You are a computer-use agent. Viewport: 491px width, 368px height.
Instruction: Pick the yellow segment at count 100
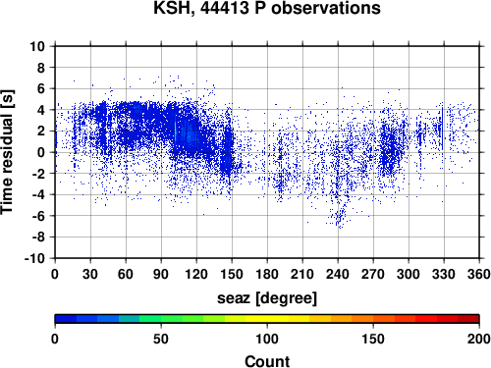(267, 319)
